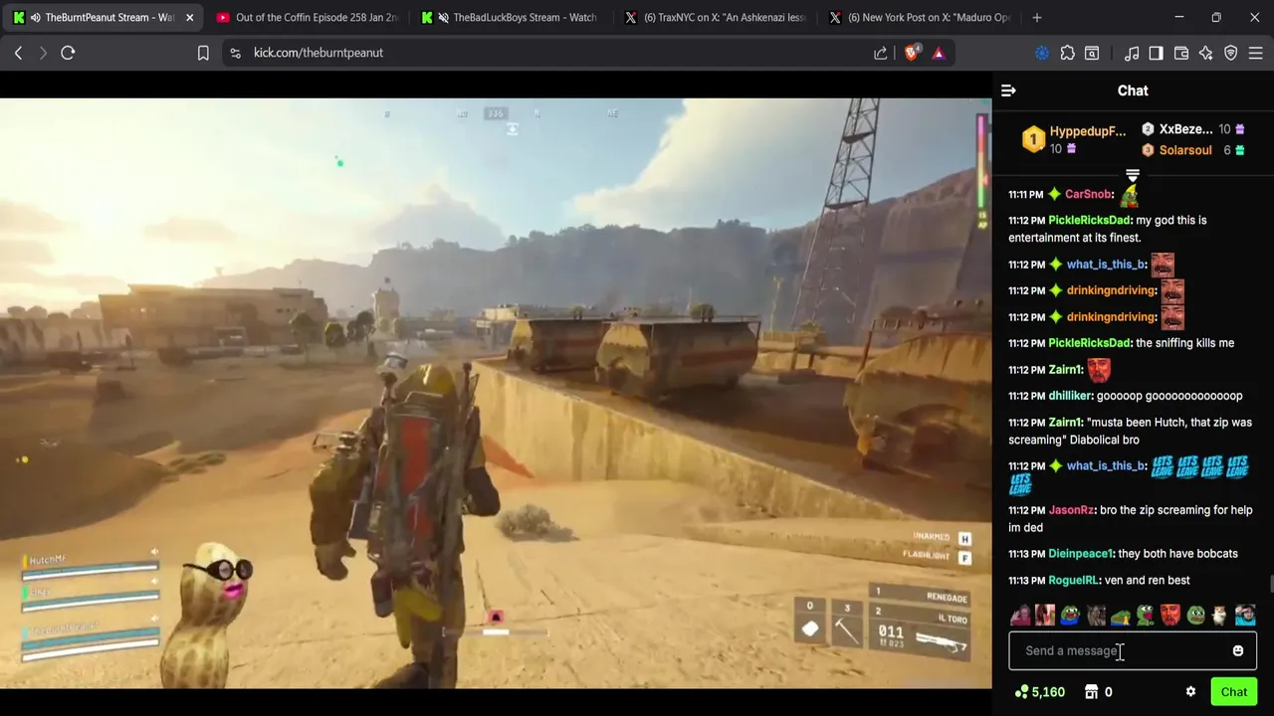1274x716 pixels.
Task: Open a new browser tab
Action: (x=1036, y=17)
